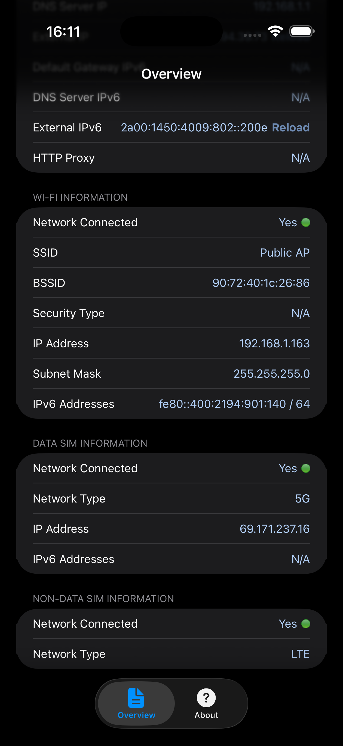The height and width of the screenshot is (746, 343).
Task: Tap the cellular signal dots indicator
Action: [x=252, y=35]
